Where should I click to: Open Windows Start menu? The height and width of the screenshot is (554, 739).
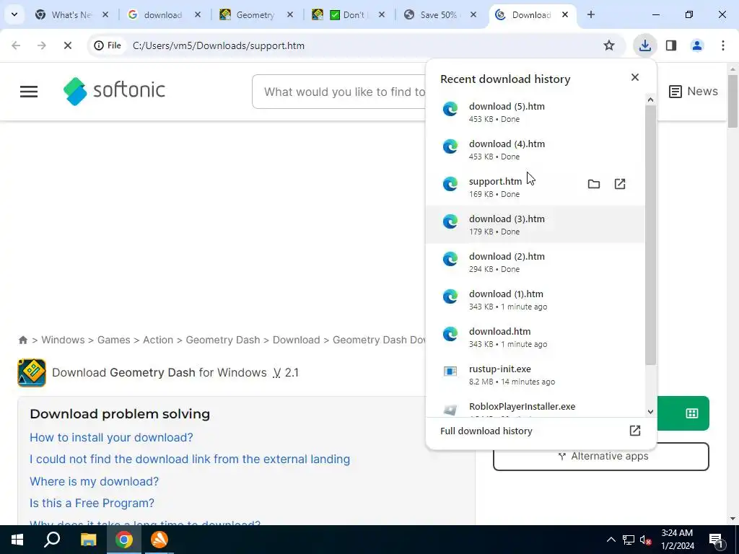[x=17, y=540]
